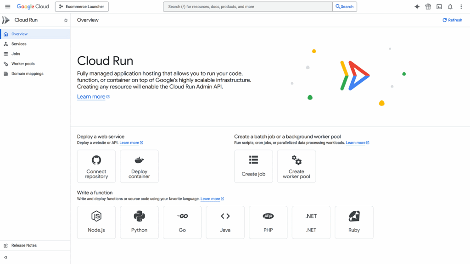Open Learn more link under Cloud Run description
The height and width of the screenshot is (264, 470).
pos(93,97)
